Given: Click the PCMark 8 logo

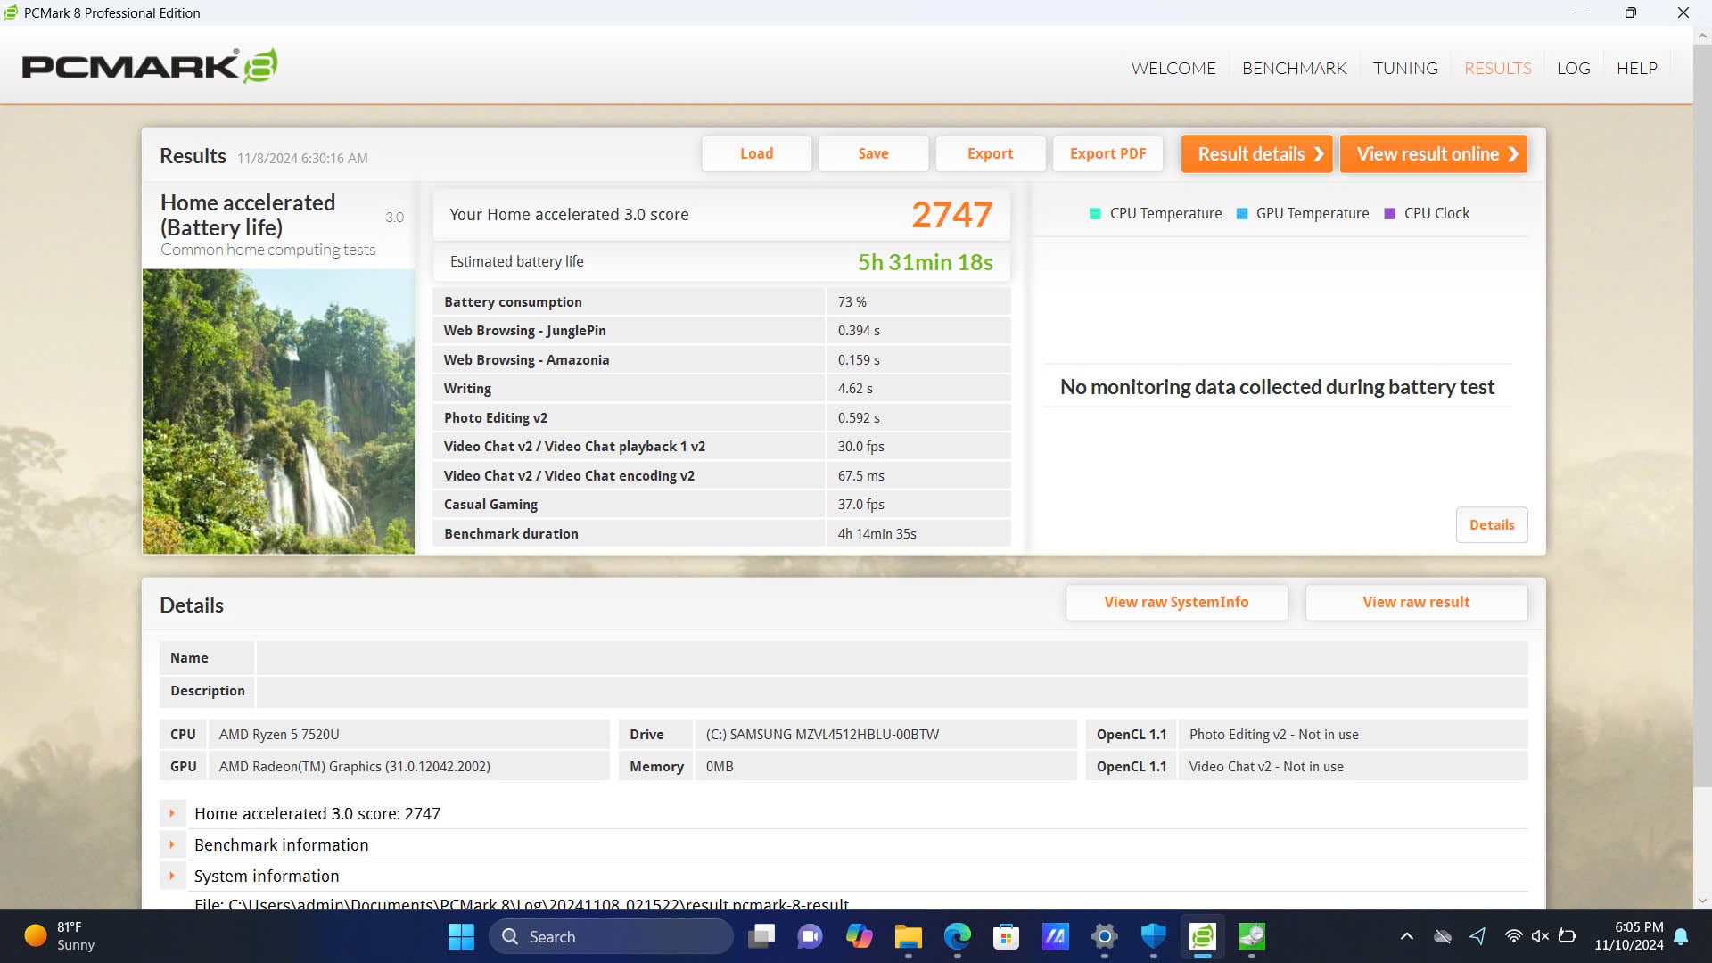Looking at the screenshot, I should (x=150, y=66).
